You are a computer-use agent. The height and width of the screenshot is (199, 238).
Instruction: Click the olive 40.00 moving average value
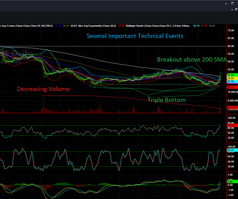66,26
